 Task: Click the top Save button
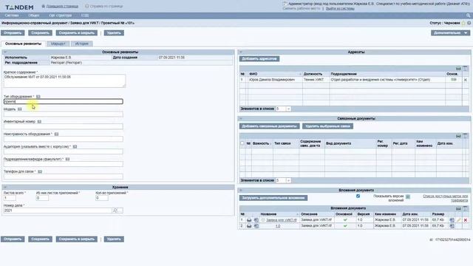click(x=40, y=33)
